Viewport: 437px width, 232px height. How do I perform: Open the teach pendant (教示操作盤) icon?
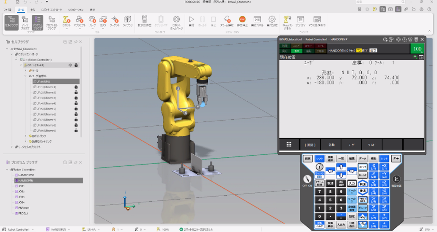point(144,19)
